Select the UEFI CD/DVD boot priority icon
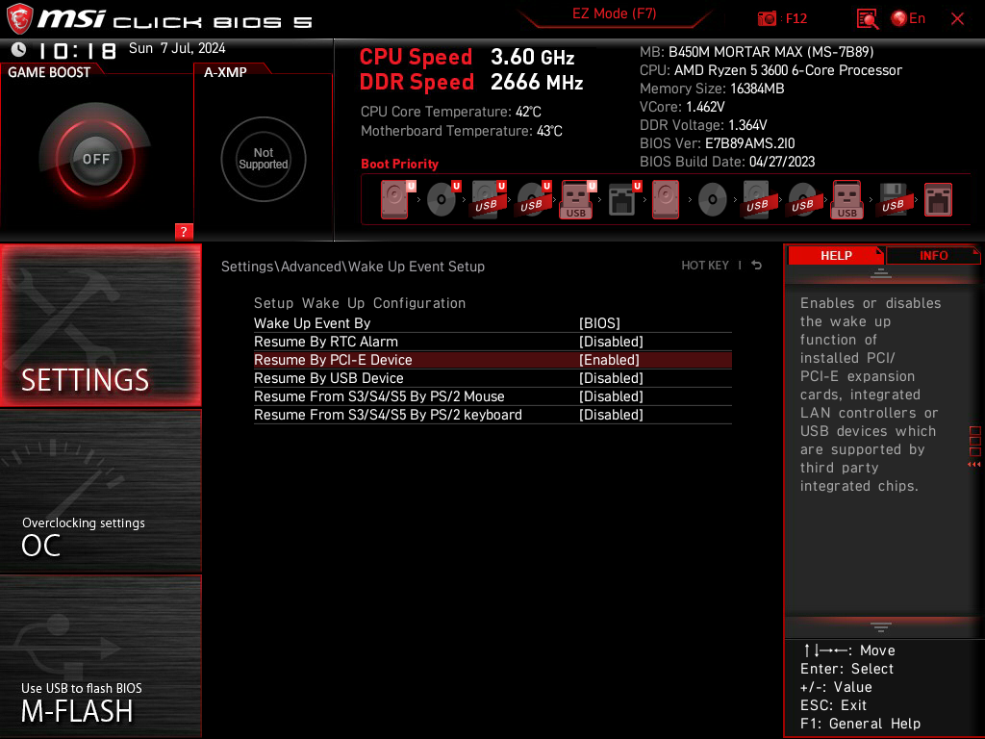This screenshot has height=739, width=985. (443, 200)
